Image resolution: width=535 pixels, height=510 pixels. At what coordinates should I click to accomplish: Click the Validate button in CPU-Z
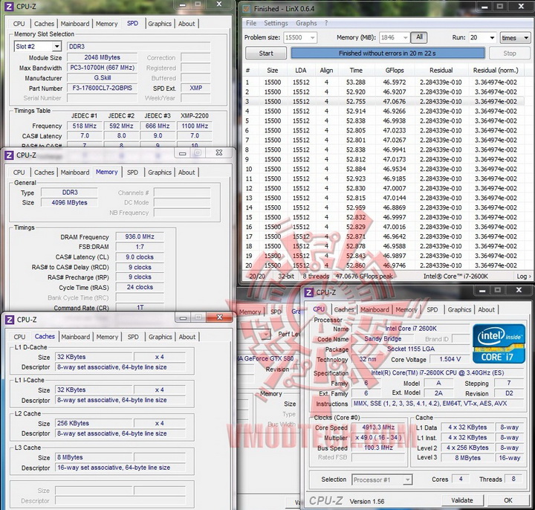462,500
